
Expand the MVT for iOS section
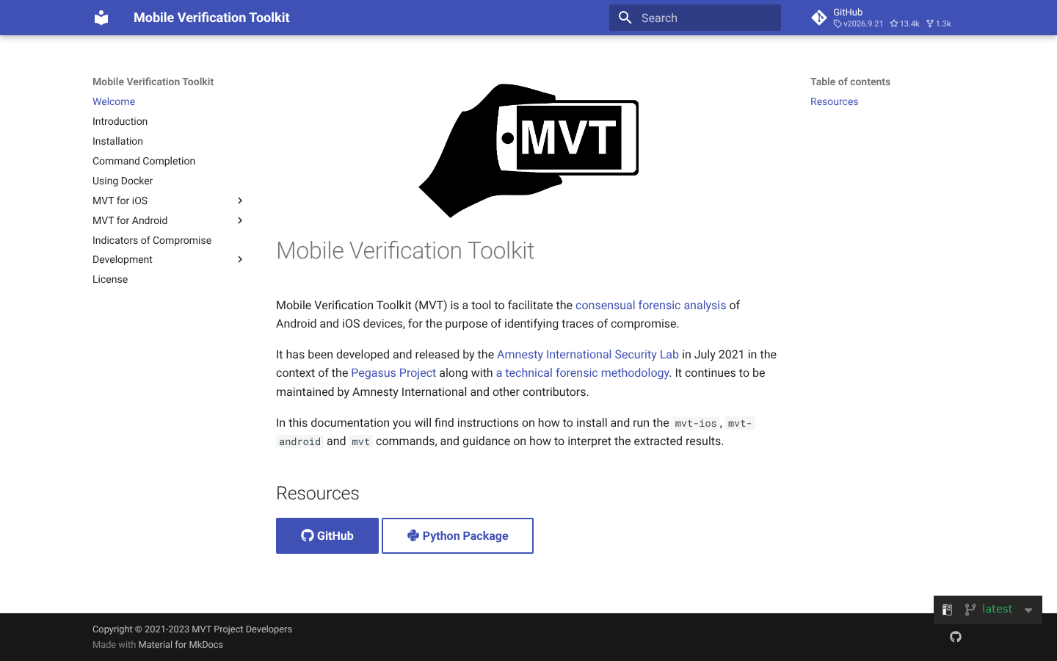click(240, 201)
